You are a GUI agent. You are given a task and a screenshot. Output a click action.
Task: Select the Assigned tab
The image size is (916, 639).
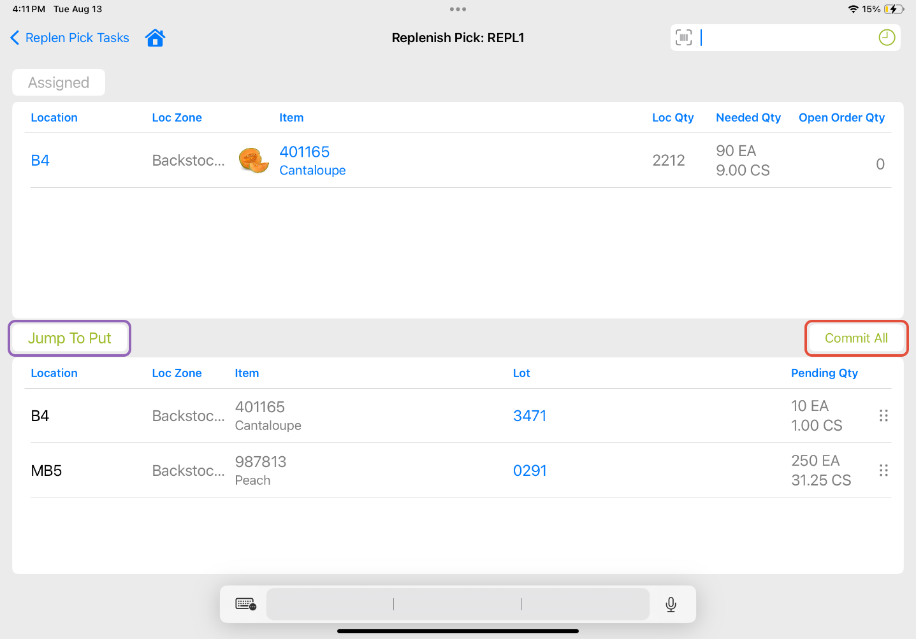59,82
